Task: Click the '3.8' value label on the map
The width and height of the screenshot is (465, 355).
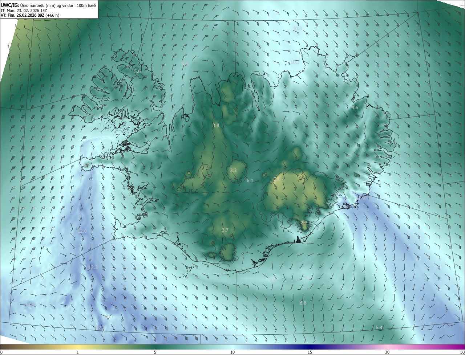Action: [216, 125]
